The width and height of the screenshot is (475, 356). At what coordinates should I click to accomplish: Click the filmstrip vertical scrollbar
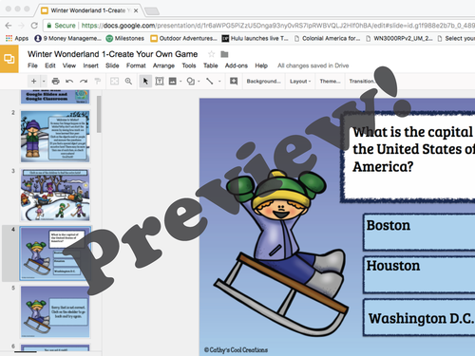click(99, 114)
